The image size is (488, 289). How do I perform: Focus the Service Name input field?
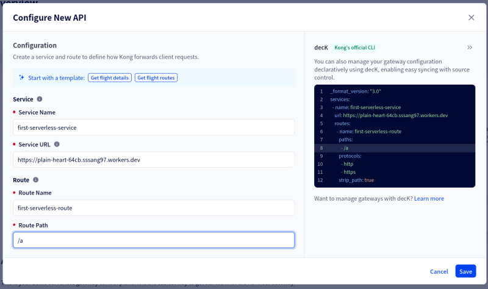click(154, 127)
